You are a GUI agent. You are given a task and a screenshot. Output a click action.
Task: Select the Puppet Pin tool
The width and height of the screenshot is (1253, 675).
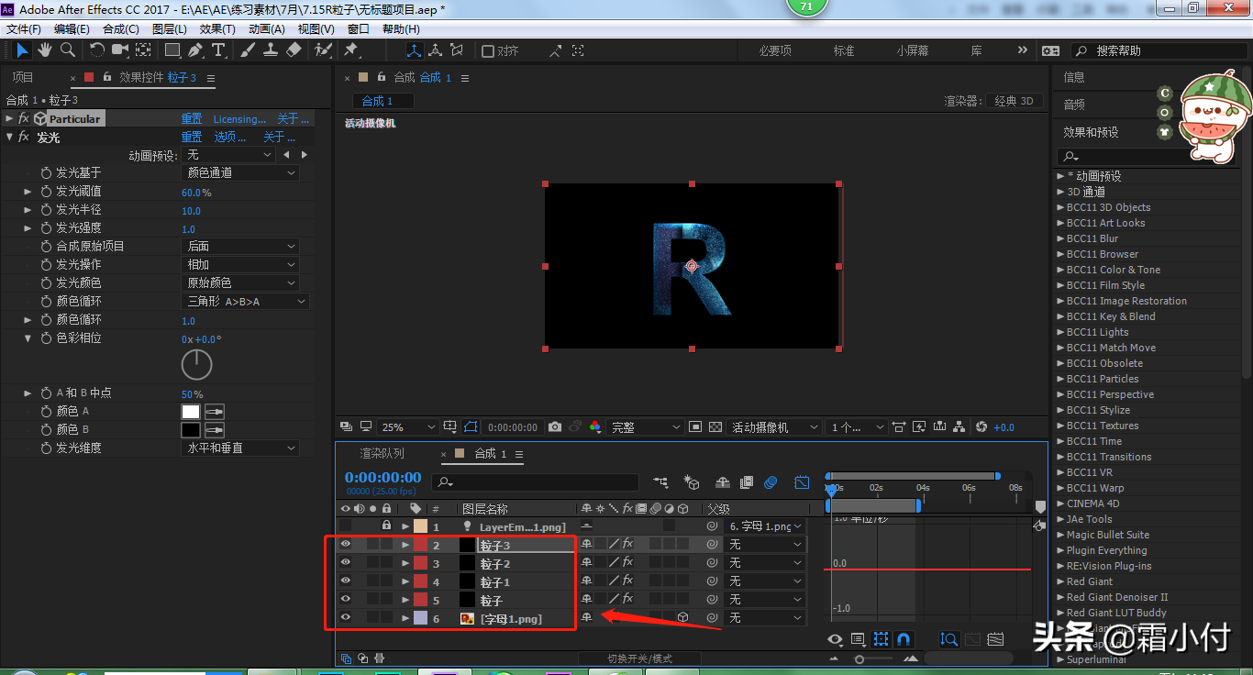click(350, 50)
